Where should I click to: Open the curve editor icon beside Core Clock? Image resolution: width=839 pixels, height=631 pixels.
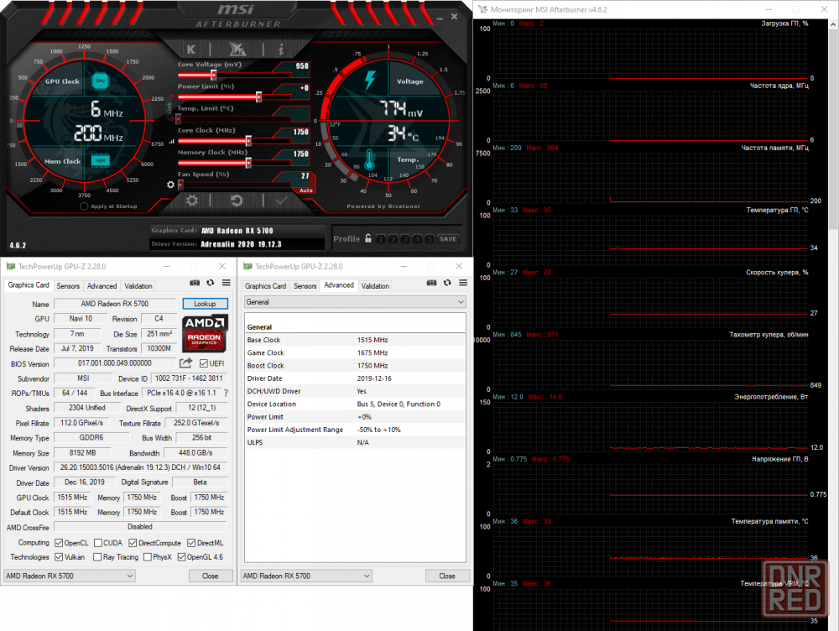tap(172, 142)
